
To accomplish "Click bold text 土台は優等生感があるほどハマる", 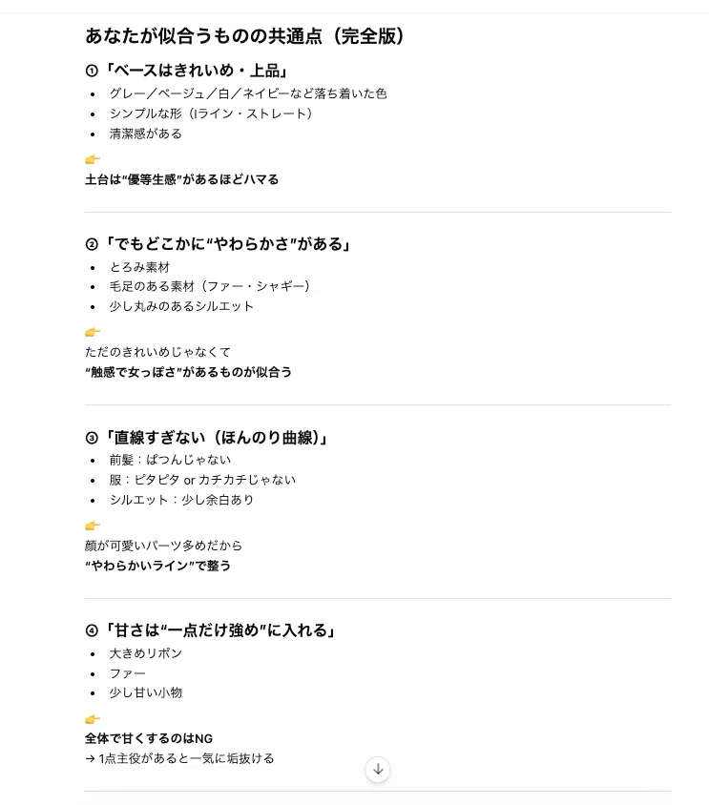I will coord(182,179).
